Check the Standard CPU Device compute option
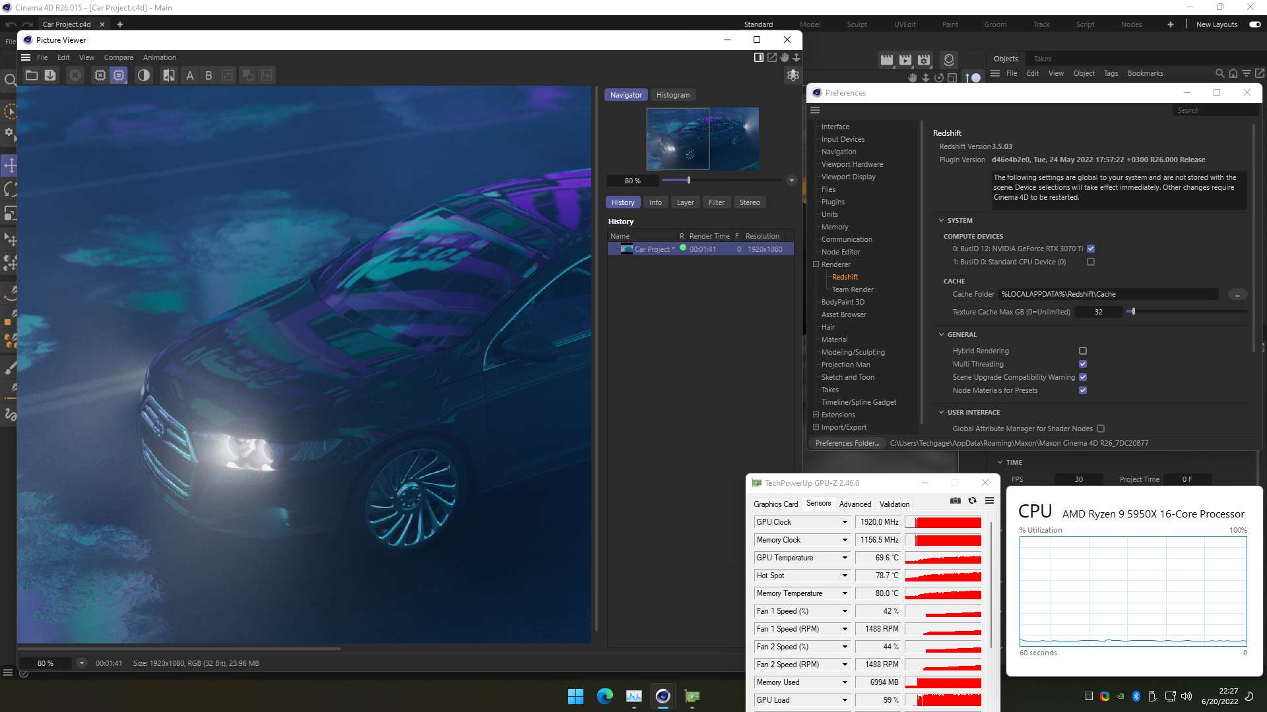The height and width of the screenshot is (712, 1267). pos(1091,262)
